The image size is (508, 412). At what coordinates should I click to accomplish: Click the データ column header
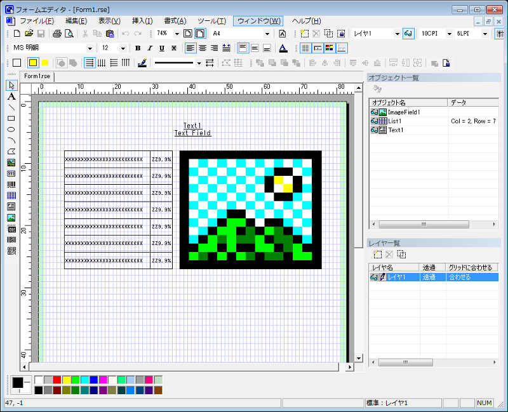point(473,103)
